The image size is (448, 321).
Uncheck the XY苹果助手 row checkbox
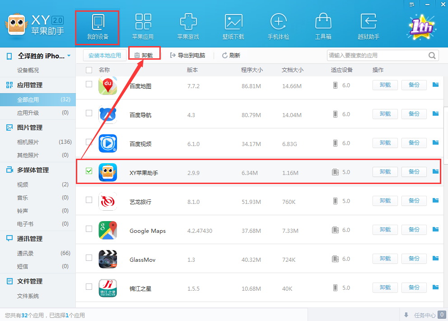[x=89, y=171]
